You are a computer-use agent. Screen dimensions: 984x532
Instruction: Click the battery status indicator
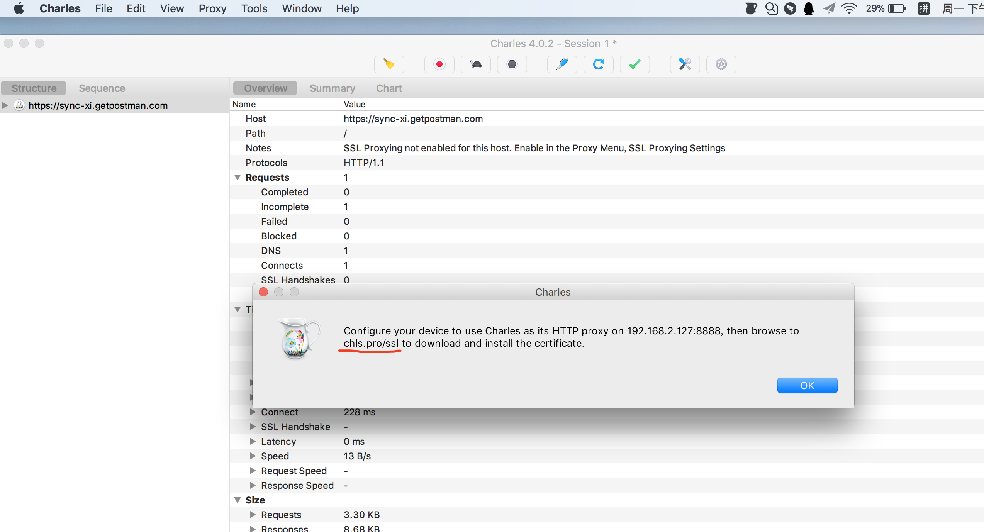point(886,8)
